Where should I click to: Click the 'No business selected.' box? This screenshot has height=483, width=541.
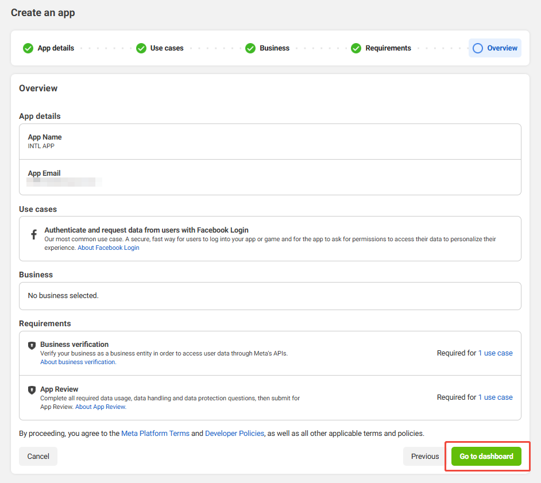pos(270,296)
